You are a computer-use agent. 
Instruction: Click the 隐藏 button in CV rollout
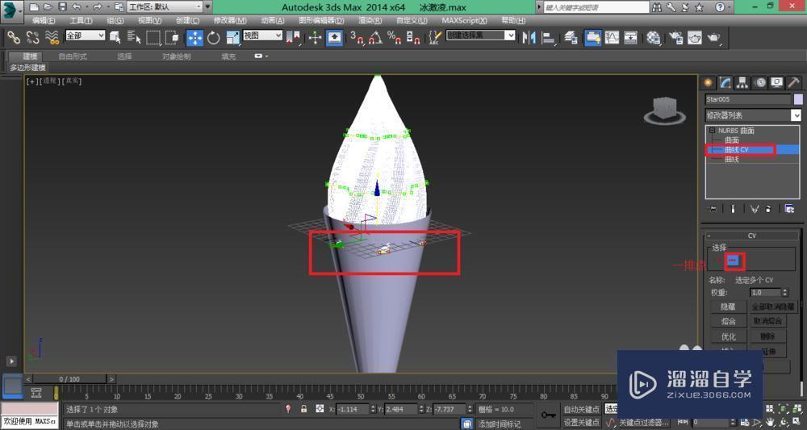[728, 307]
